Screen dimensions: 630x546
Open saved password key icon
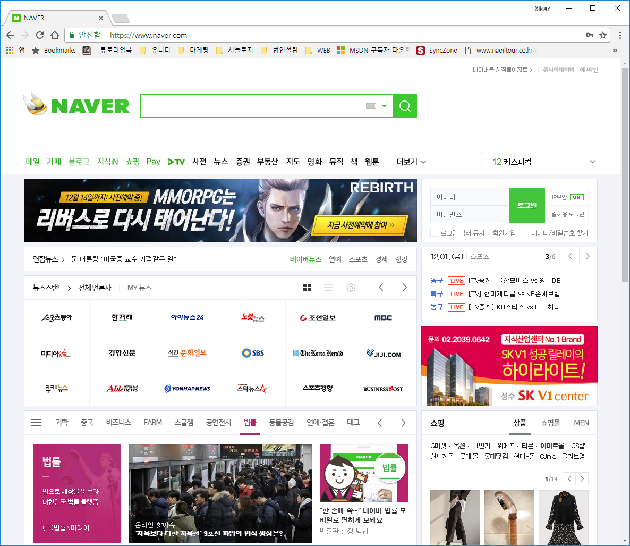tap(590, 36)
